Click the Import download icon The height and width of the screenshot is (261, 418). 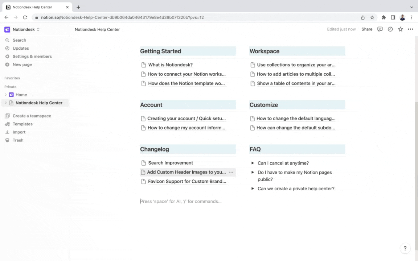click(7, 132)
